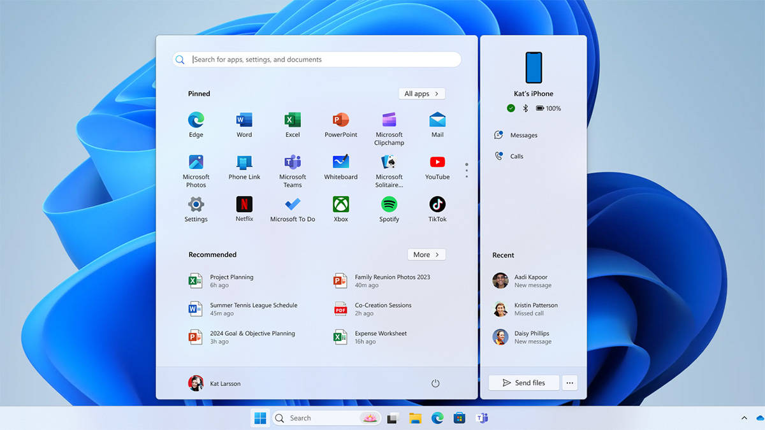Open Microsoft Store on taskbar
Image resolution: width=765 pixels, height=430 pixels.
tap(459, 419)
